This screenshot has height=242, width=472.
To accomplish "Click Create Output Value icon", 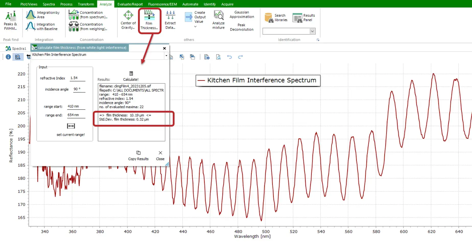I will pos(189,17).
